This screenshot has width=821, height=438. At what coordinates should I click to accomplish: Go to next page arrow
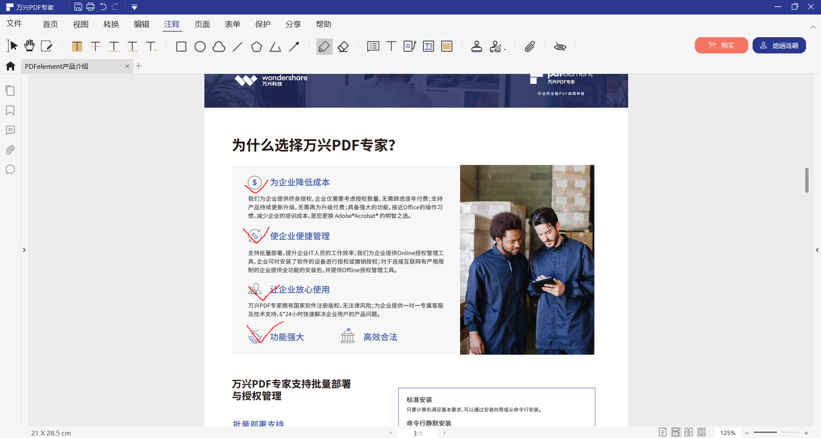444,433
